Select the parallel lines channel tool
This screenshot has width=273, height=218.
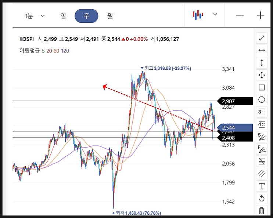(262, 174)
